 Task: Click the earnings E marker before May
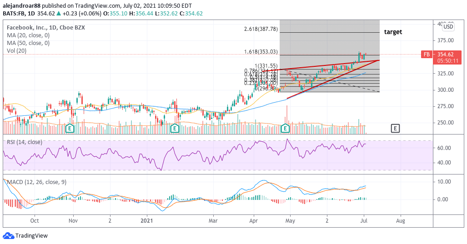pos(285,129)
